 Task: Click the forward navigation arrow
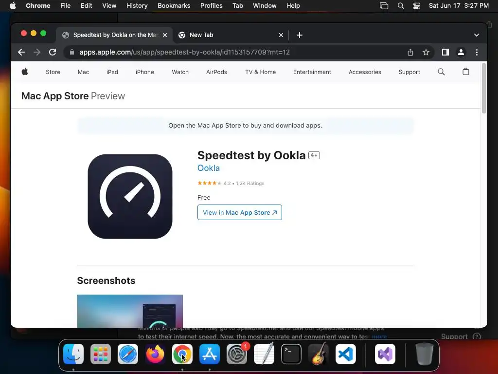37,52
